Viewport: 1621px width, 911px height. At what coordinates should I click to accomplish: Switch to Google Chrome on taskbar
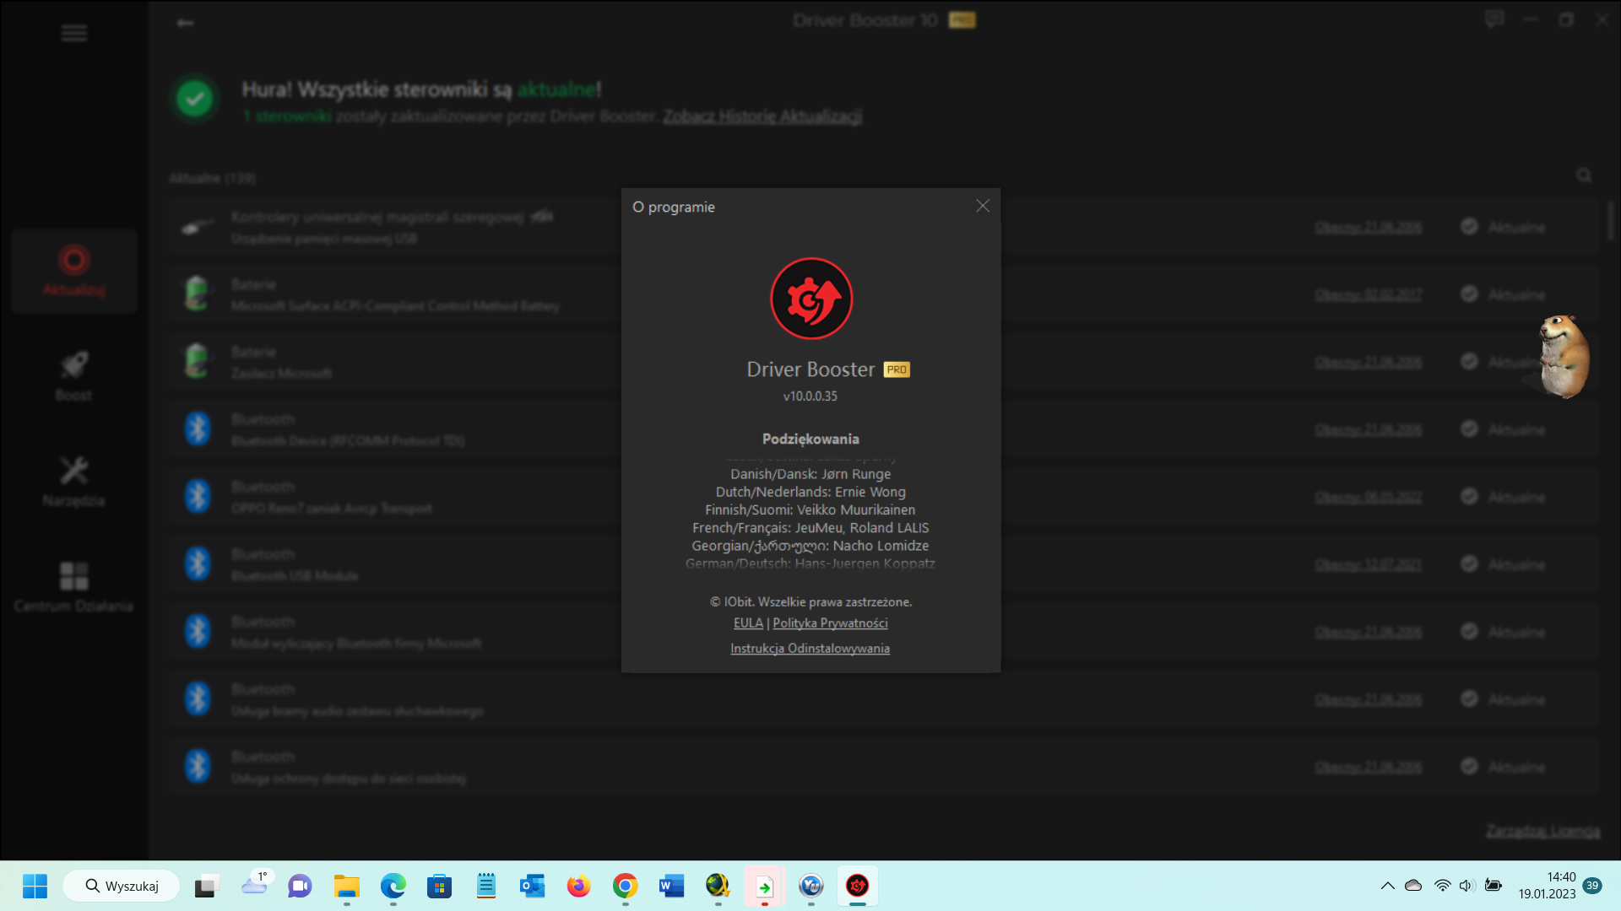[x=625, y=886]
